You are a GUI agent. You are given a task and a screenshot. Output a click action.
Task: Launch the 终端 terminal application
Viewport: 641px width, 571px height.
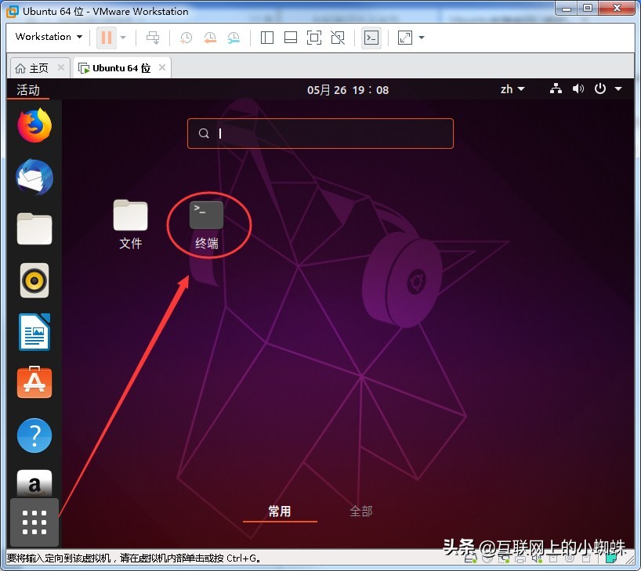[206, 214]
